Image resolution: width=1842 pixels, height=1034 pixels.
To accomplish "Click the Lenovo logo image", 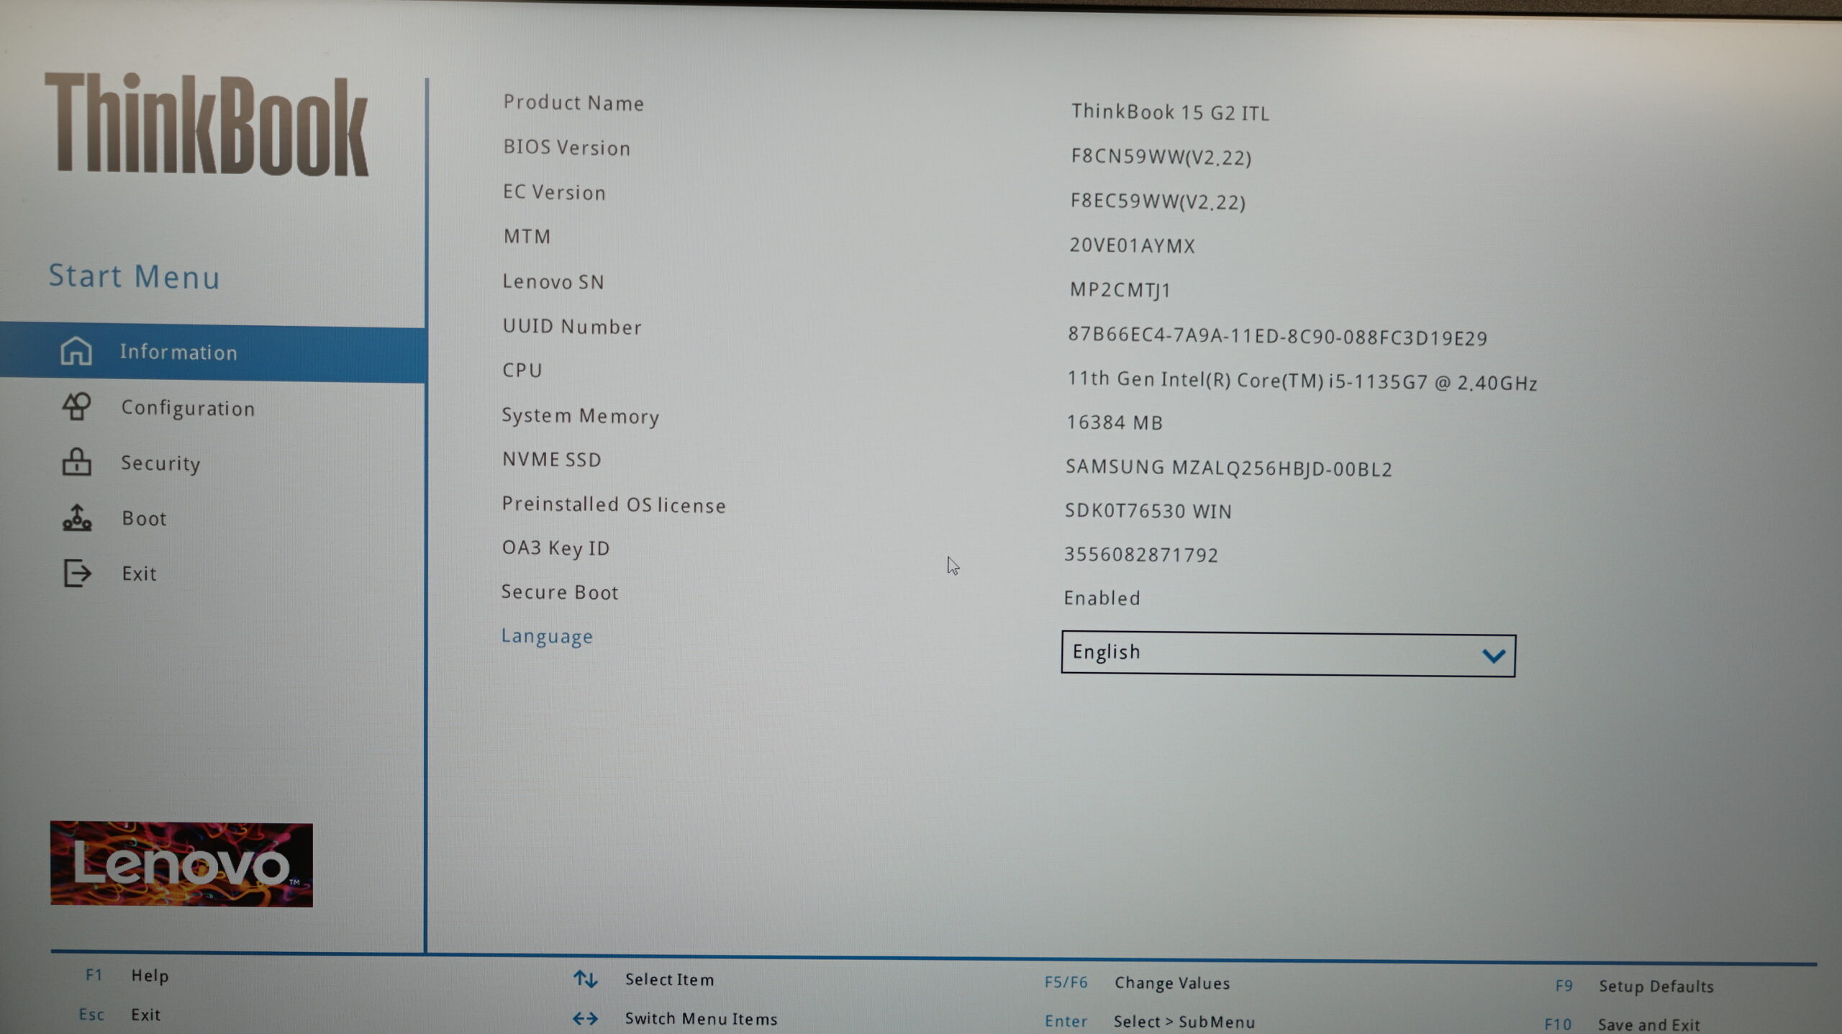I will pos(181,863).
